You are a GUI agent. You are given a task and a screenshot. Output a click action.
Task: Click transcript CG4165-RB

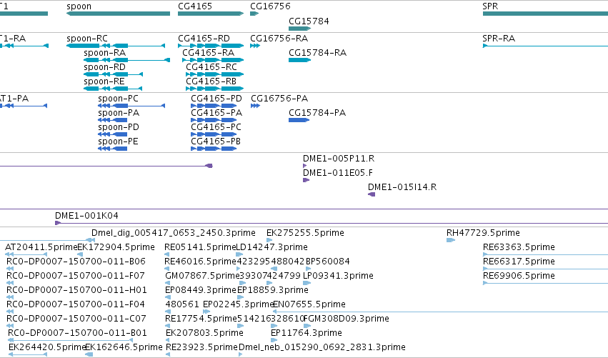[211, 81]
